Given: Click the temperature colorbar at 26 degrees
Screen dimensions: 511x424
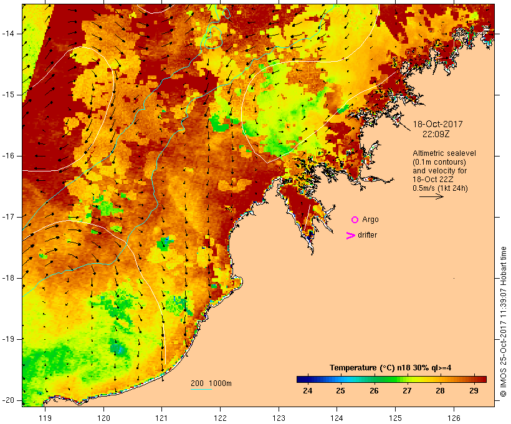Looking at the screenshot, I should tap(374, 379).
